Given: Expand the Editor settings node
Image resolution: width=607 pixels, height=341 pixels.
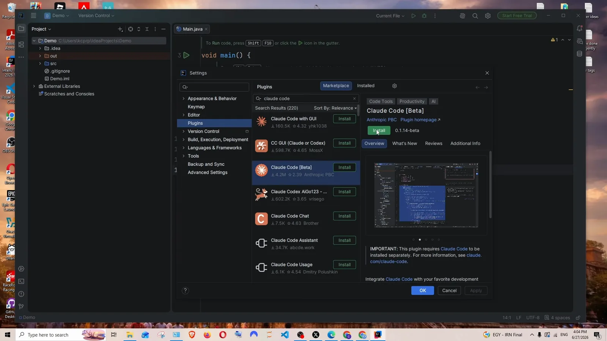Looking at the screenshot, I should coord(184,115).
